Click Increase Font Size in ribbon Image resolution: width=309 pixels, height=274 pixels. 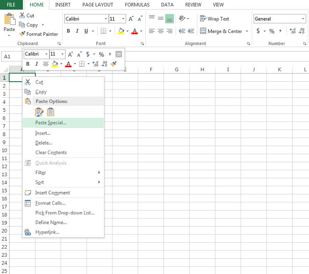click(x=131, y=19)
